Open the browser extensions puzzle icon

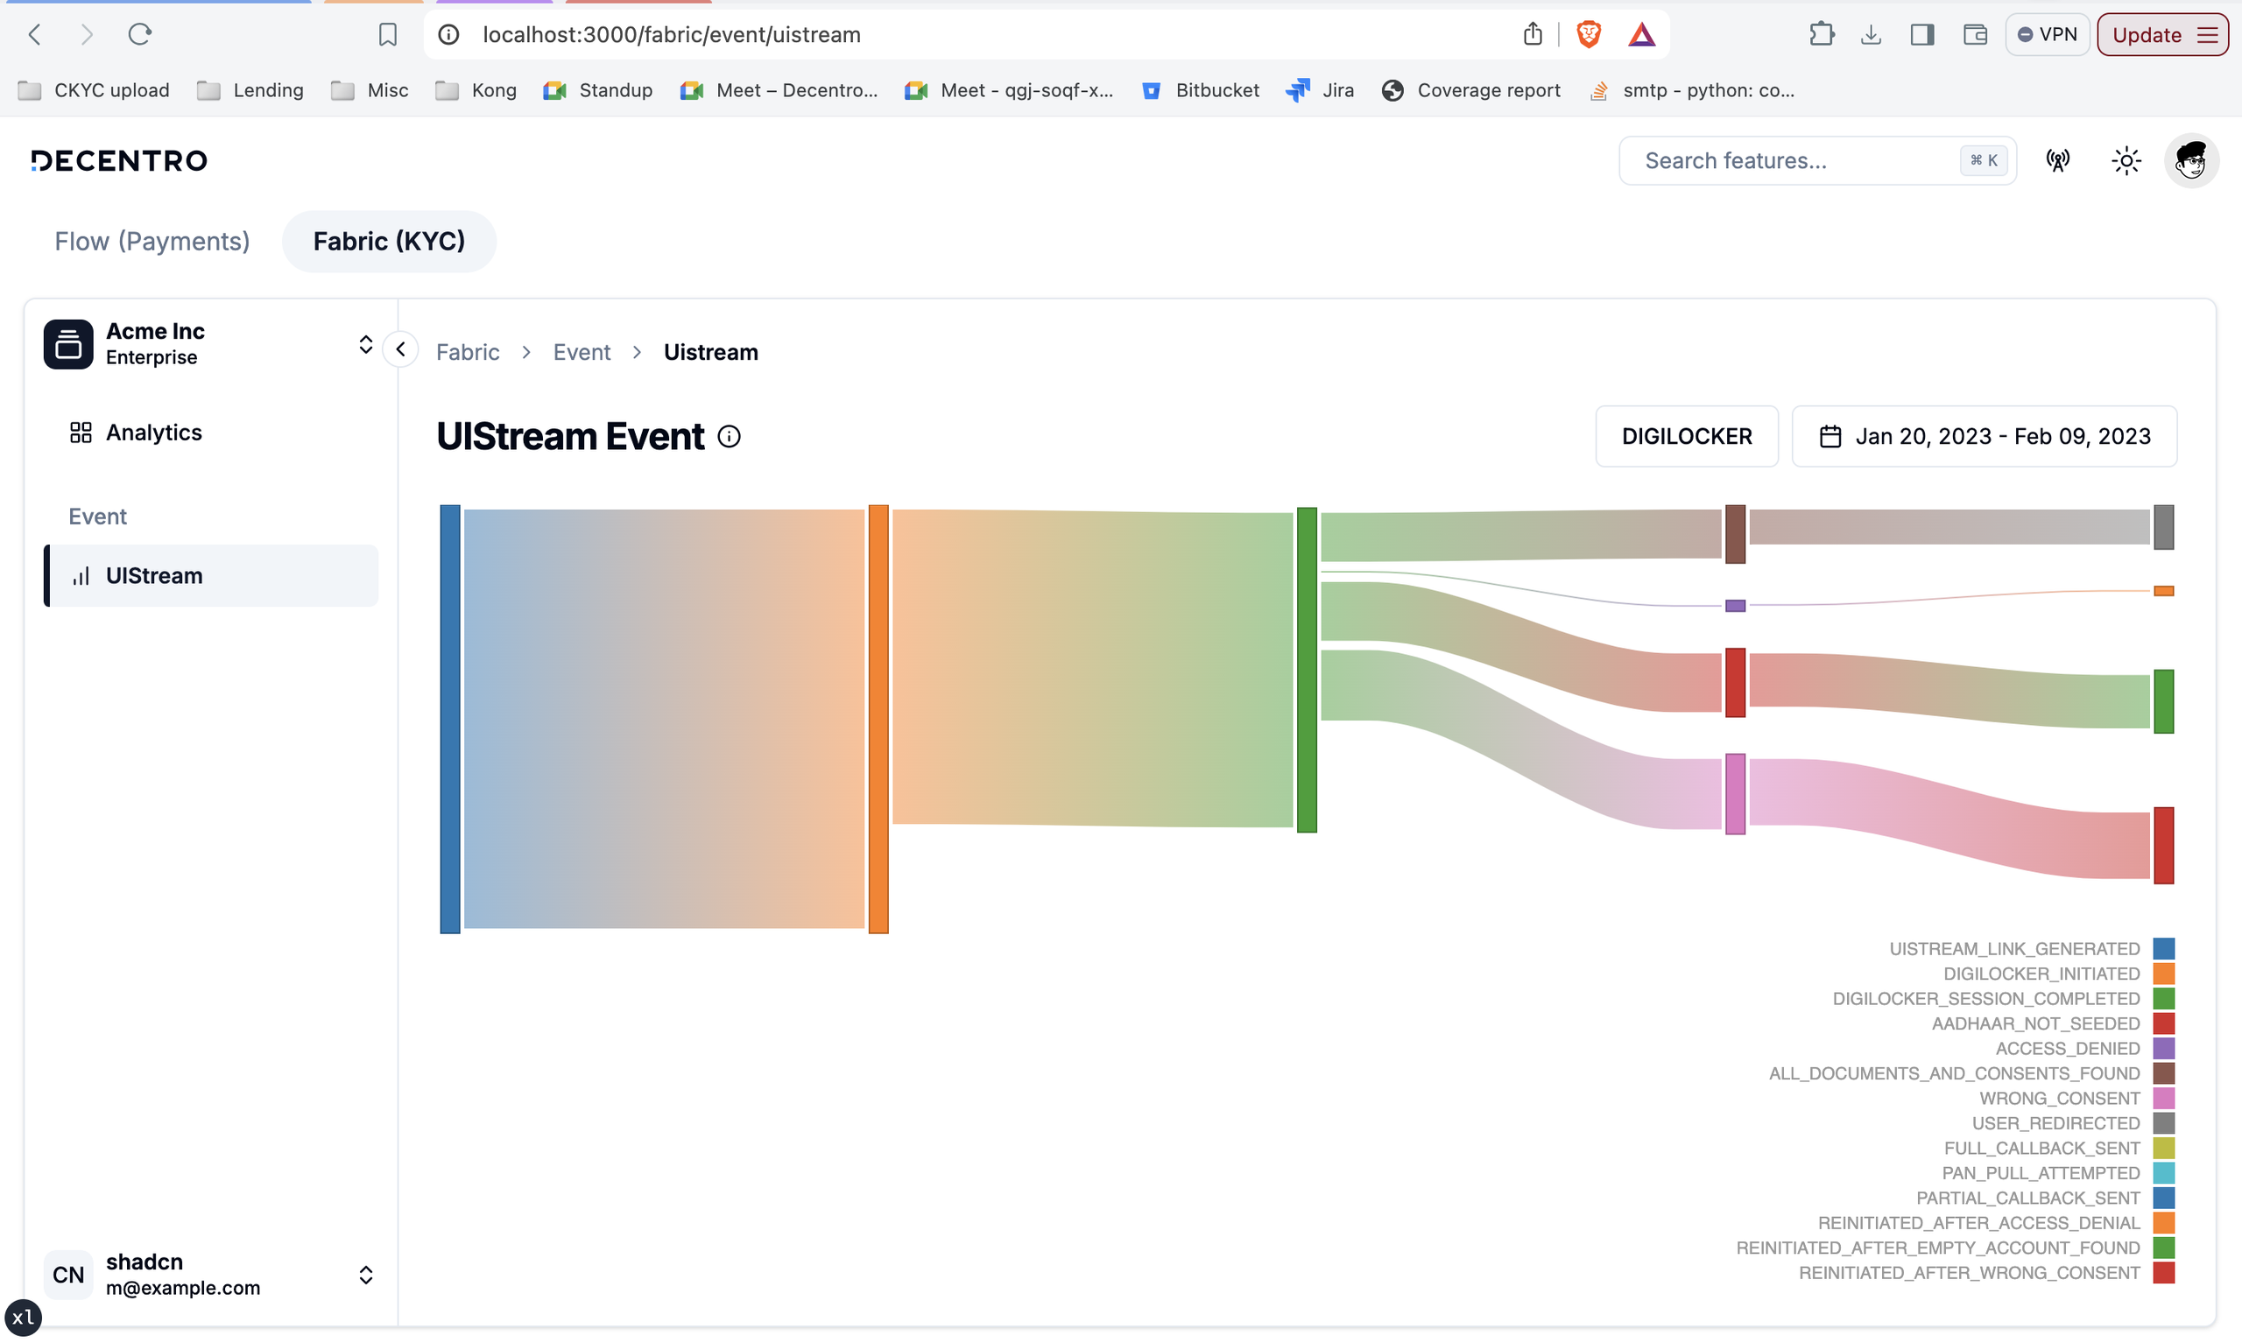pos(1821,34)
